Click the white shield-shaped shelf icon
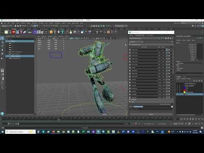 pos(59,32)
